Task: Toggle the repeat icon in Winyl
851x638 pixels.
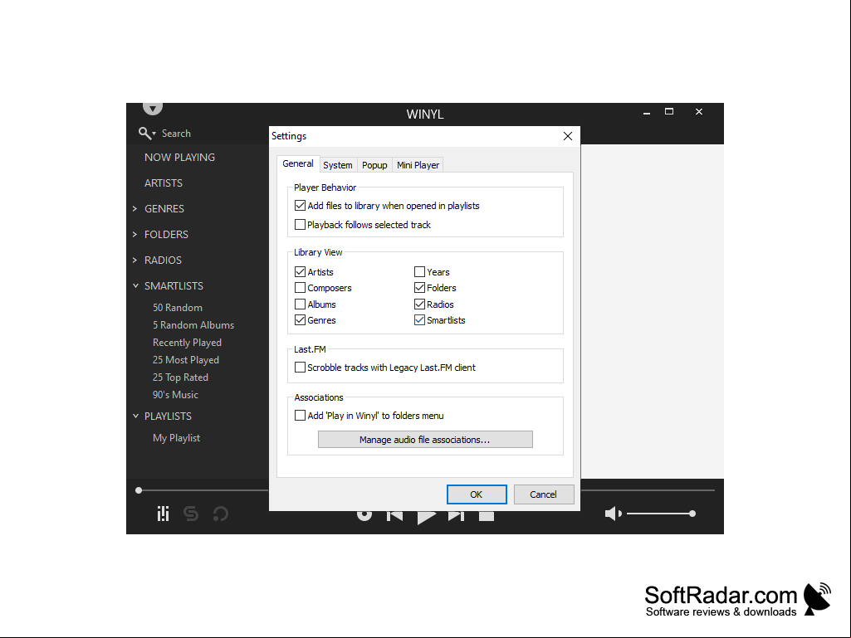Action: 220,514
